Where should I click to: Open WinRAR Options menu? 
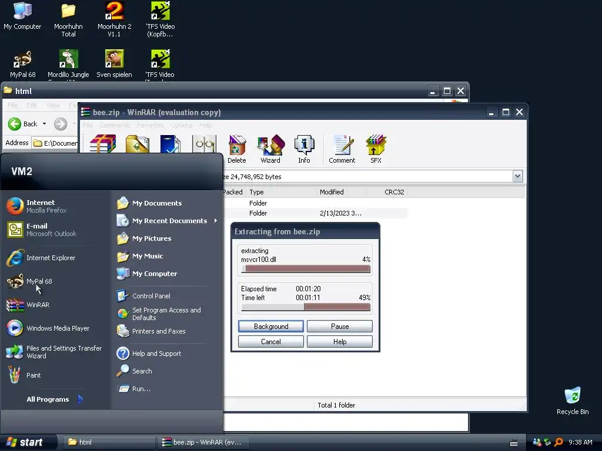[x=181, y=125]
